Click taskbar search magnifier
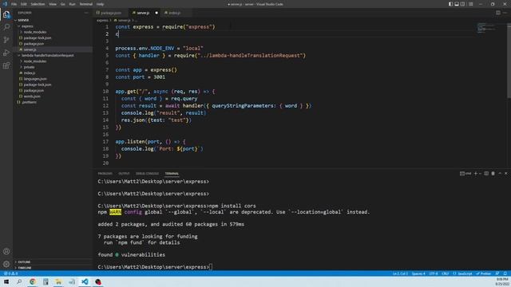The height and width of the screenshot is (287, 511). [x=19, y=281]
